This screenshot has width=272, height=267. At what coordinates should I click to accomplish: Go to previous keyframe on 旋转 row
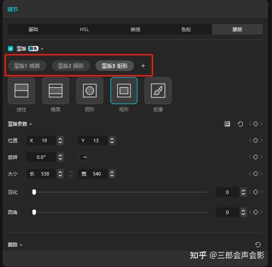[250, 157]
